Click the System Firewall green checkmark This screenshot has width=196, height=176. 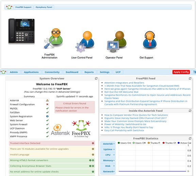(x=47, y=124)
